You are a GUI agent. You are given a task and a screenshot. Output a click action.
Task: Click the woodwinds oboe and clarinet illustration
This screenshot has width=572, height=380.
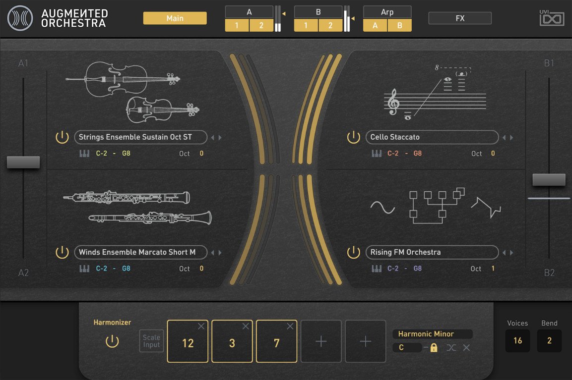pyautogui.click(x=137, y=207)
